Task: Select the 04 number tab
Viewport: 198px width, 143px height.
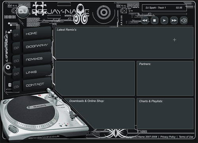Action: click(16, 74)
